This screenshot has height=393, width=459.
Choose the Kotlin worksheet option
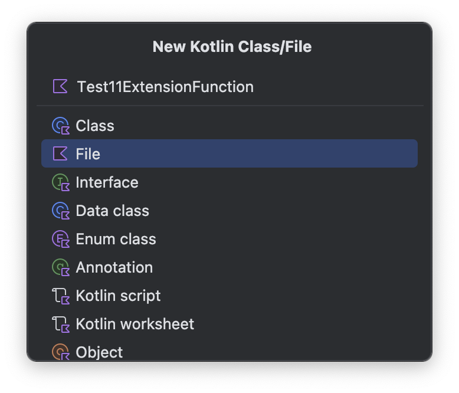pyautogui.click(x=135, y=324)
